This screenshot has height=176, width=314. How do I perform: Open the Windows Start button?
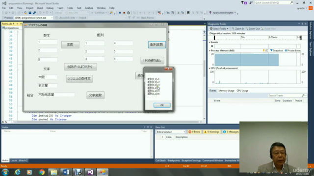coord(5,172)
